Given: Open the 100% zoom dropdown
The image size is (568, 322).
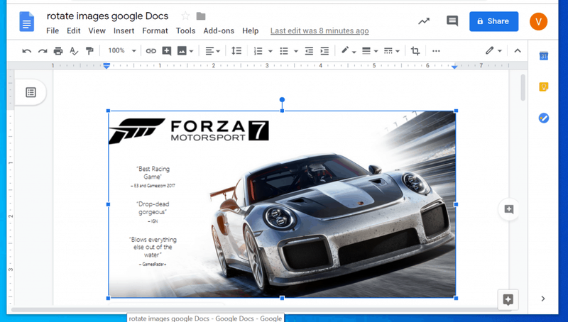Looking at the screenshot, I should point(121,50).
